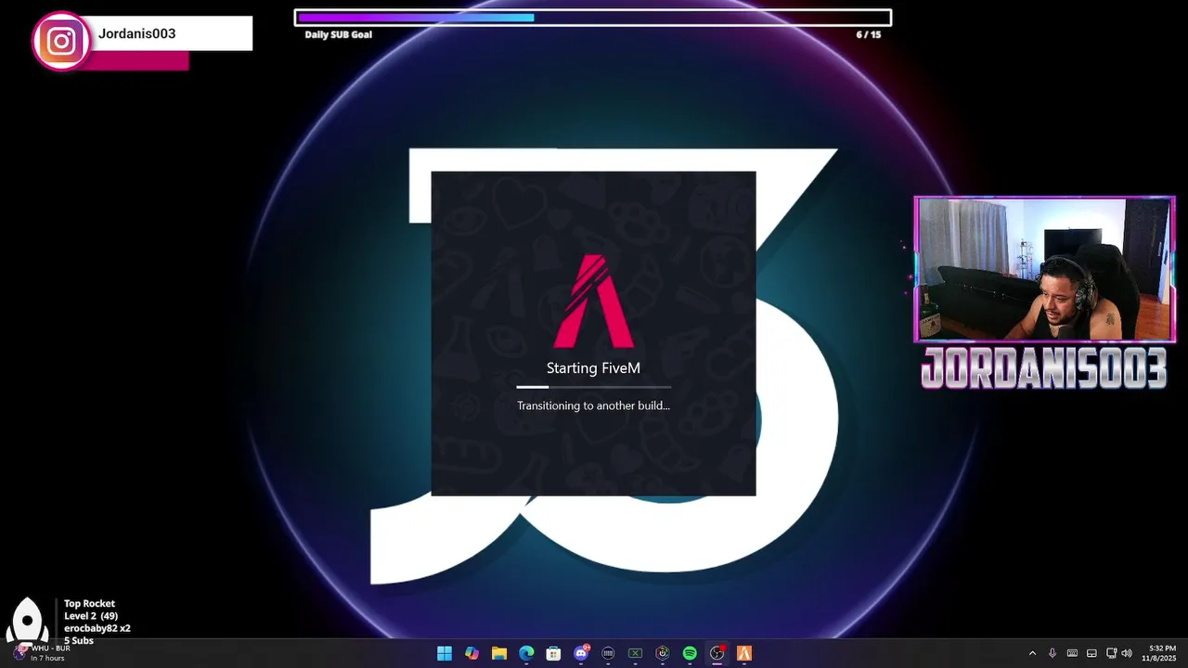
Task: Open File Explorer from the taskbar
Action: [498, 653]
